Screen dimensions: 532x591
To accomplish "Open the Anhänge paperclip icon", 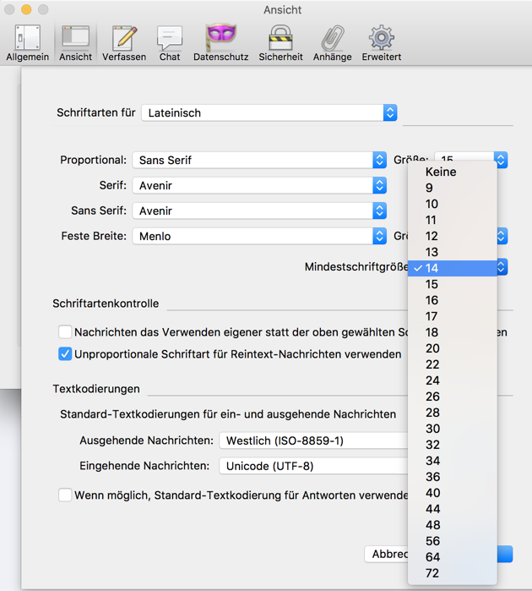I will pyautogui.click(x=332, y=42).
